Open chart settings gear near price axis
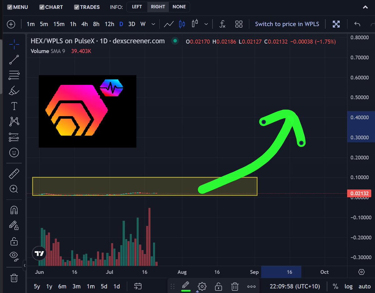The width and height of the screenshot is (375, 293). click(362, 272)
